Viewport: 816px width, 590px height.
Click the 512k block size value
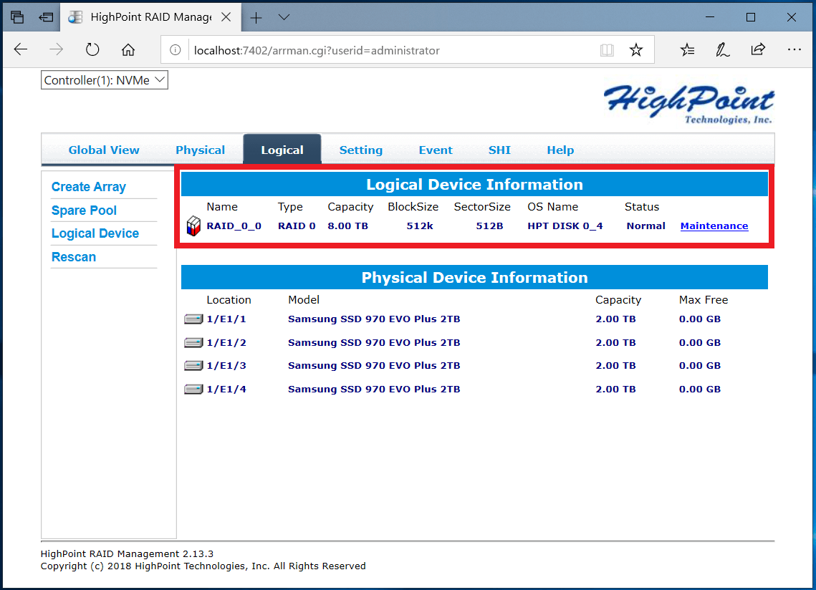[419, 226]
